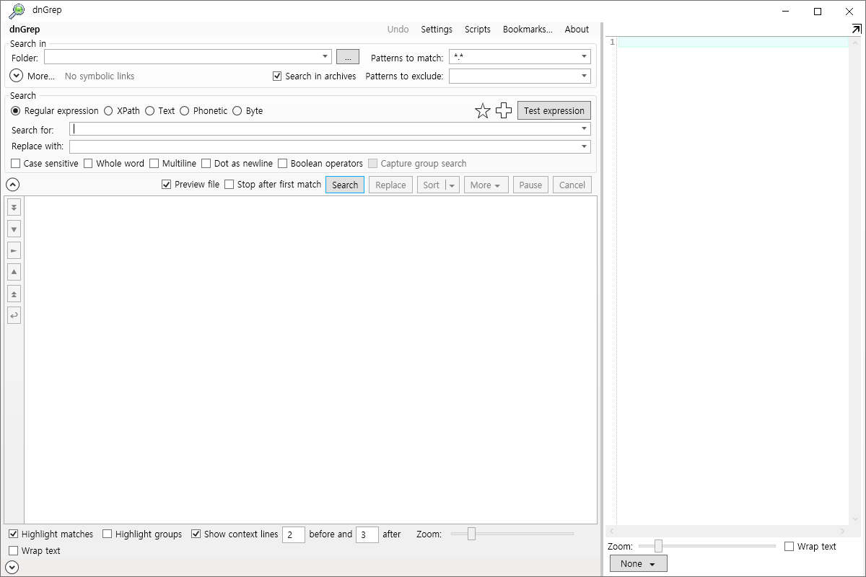The image size is (866, 577).
Task: Click the Sort button
Action: pos(432,185)
